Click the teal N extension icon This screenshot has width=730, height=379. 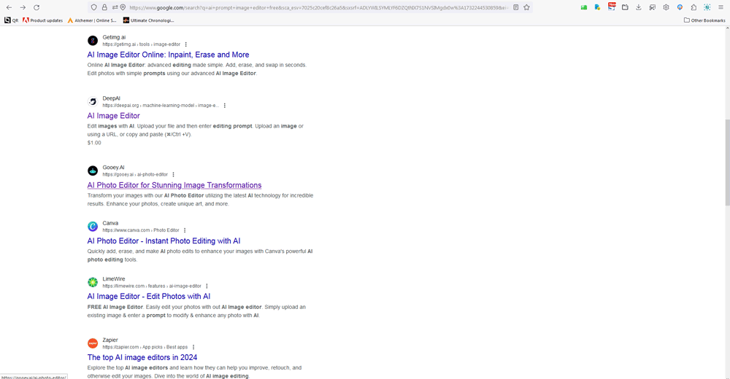point(707,7)
